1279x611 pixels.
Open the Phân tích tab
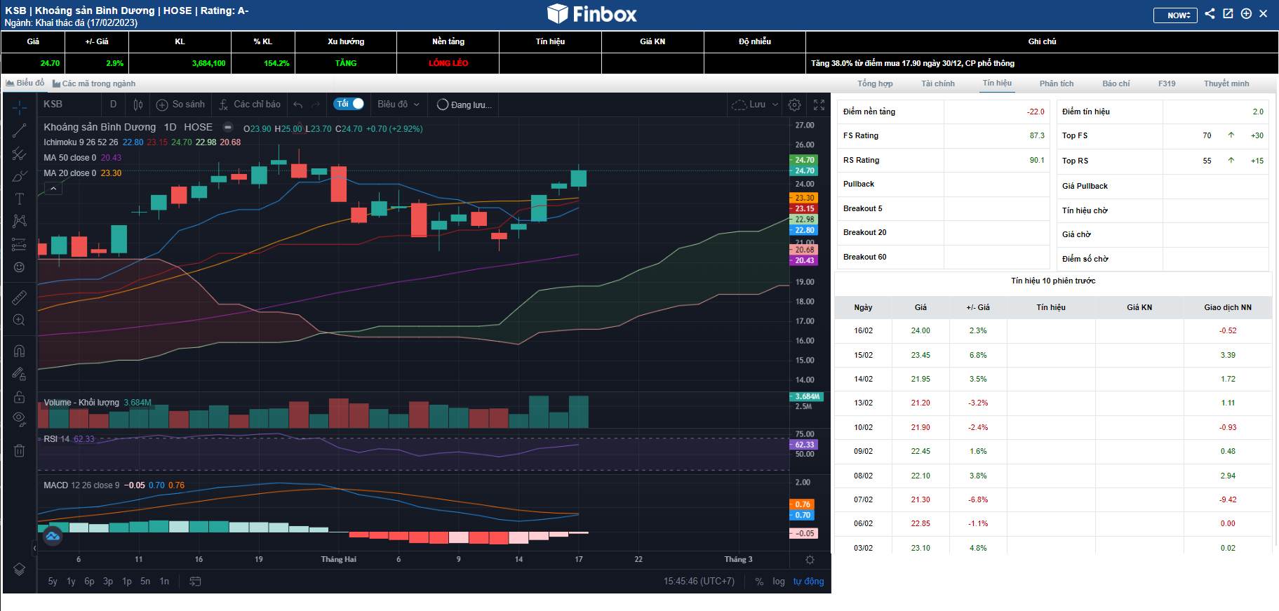click(x=1057, y=83)
